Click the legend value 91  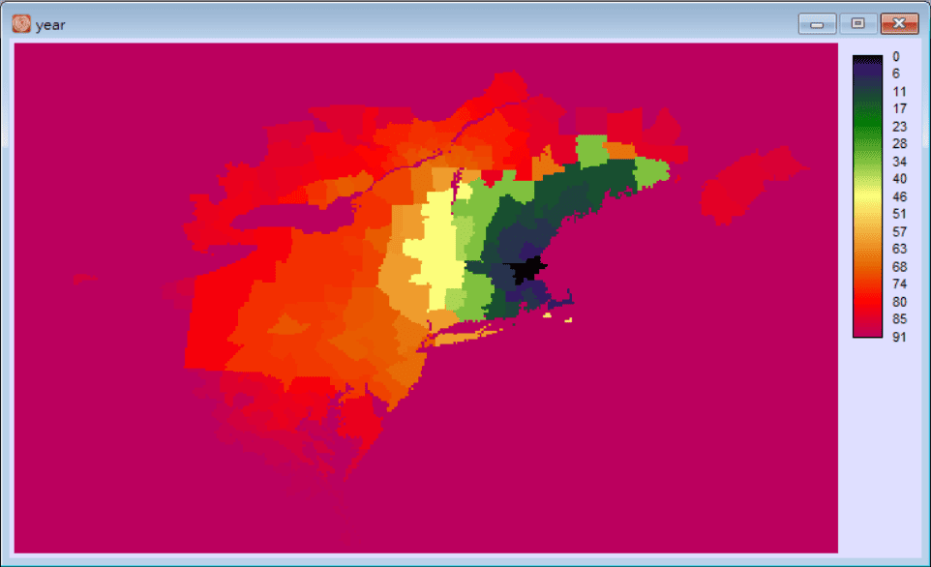tap(899, 338)
